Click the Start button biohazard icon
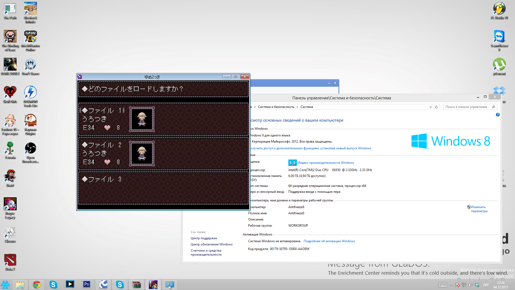 (x=5, y=285)
